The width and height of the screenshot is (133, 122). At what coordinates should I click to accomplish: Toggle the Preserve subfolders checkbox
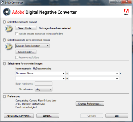17,58
